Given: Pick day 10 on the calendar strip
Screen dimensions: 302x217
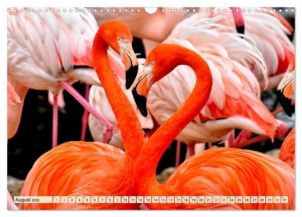Looking at the screenshot, I should click(125, 200).
